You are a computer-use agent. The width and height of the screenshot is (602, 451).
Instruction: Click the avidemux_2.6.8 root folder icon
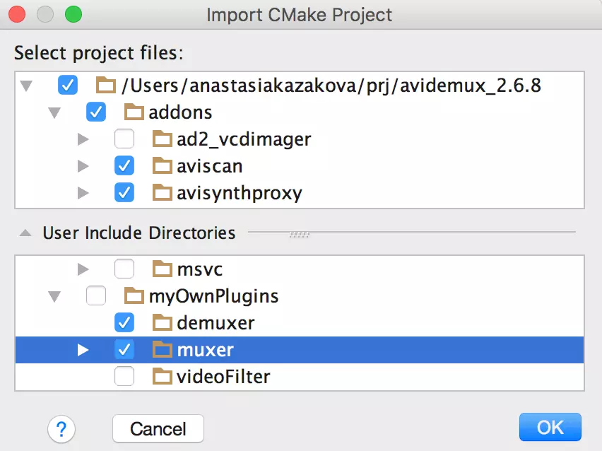click(x=106, y=86)
